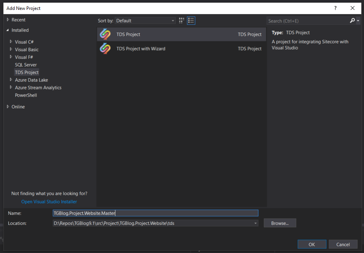Click the search magnifier icon
The width and height of the screenshot is (364, 253).
click(353, 21)
